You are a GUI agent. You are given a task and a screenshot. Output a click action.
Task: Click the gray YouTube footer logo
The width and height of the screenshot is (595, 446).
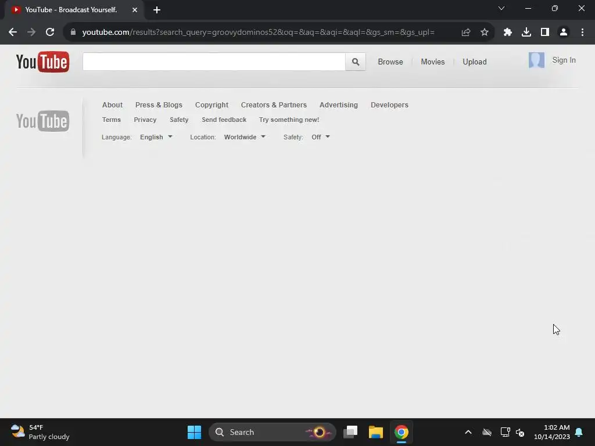(x=42, y=121)
